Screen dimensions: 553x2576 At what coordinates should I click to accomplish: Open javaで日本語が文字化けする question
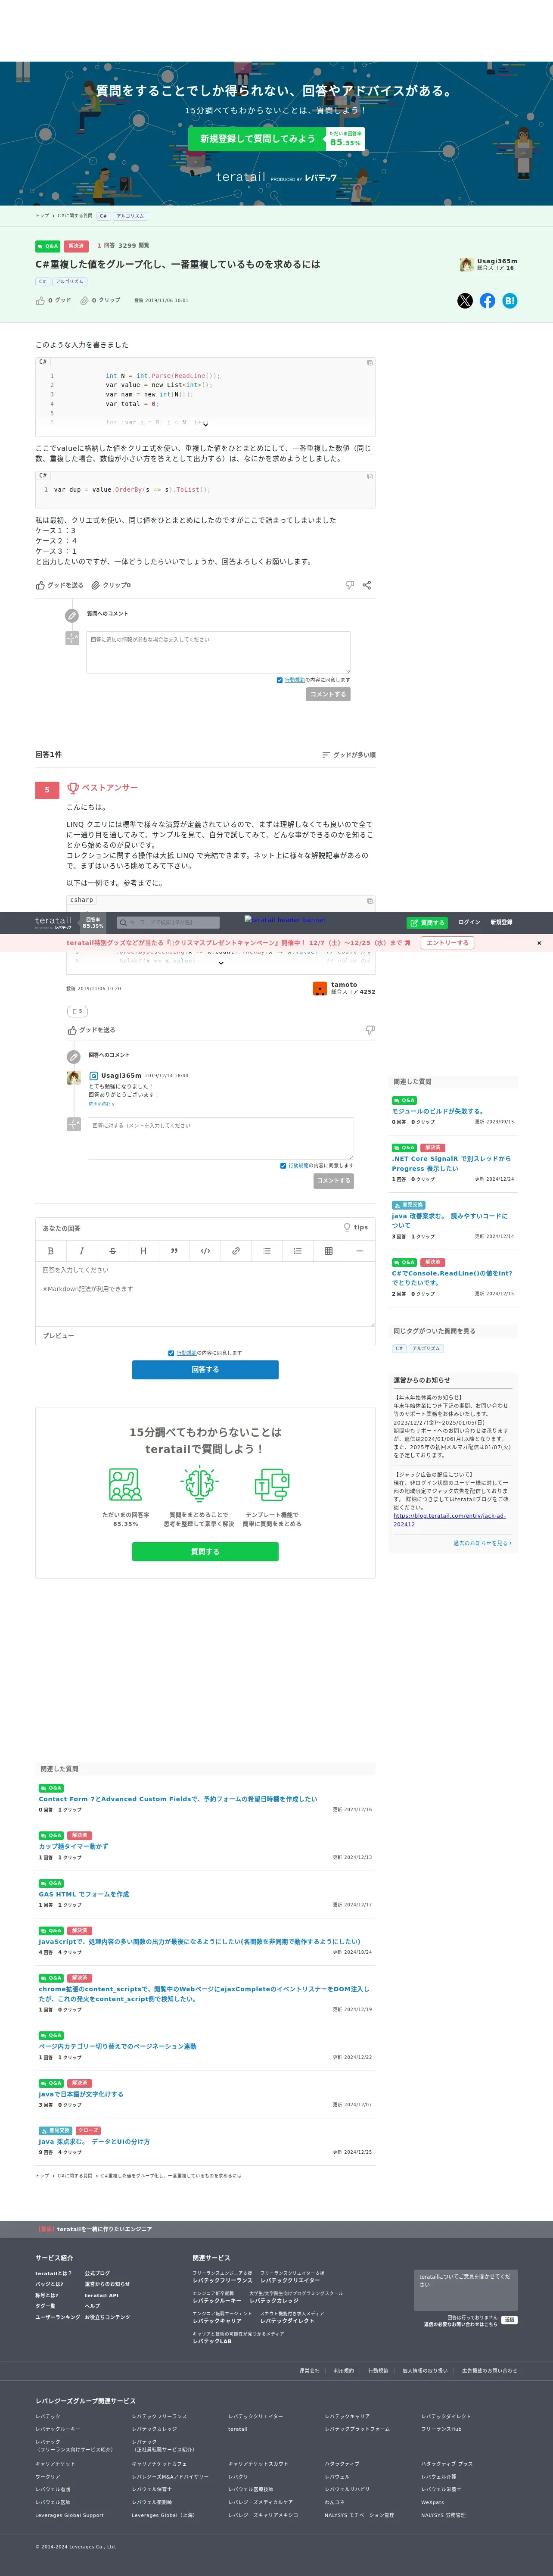81,2093
